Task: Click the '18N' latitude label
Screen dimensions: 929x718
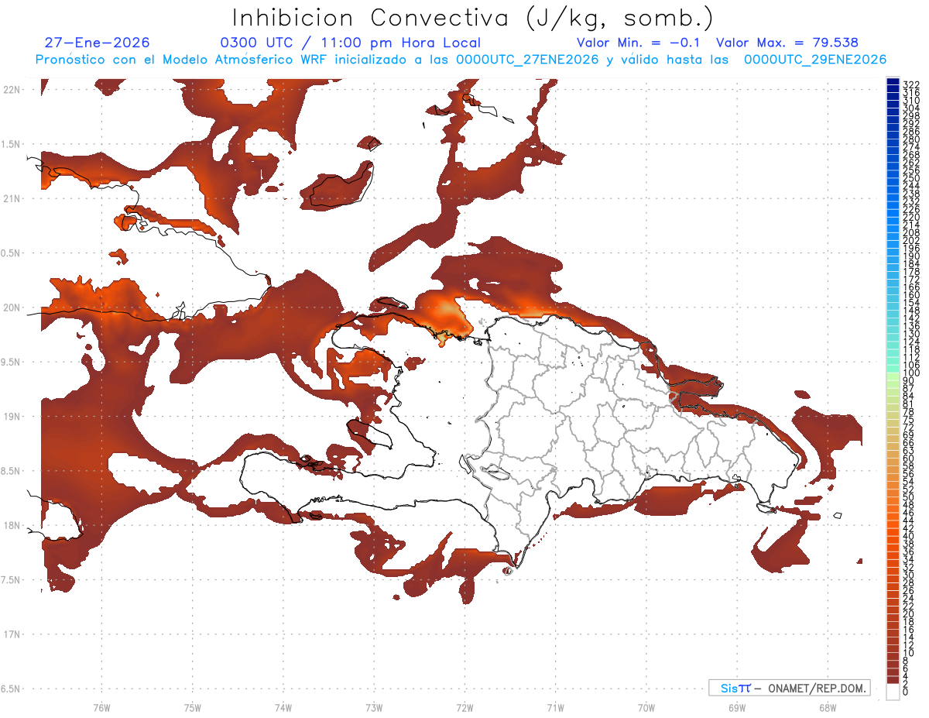Action: point(12,526)
